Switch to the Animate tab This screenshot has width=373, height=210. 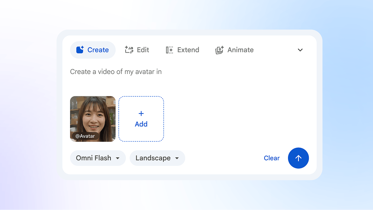click(x=234, y=50)
